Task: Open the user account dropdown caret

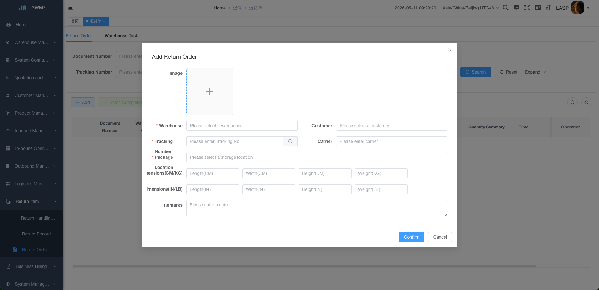Action: [x=588, y=8]
